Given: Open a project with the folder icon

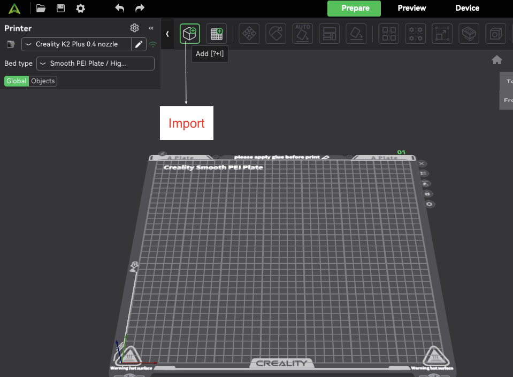Looking at the screenshot, I should click(x=41, y=8).
